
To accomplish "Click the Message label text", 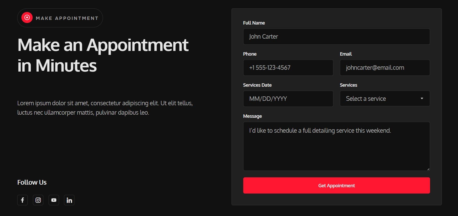I will (252, 116).
